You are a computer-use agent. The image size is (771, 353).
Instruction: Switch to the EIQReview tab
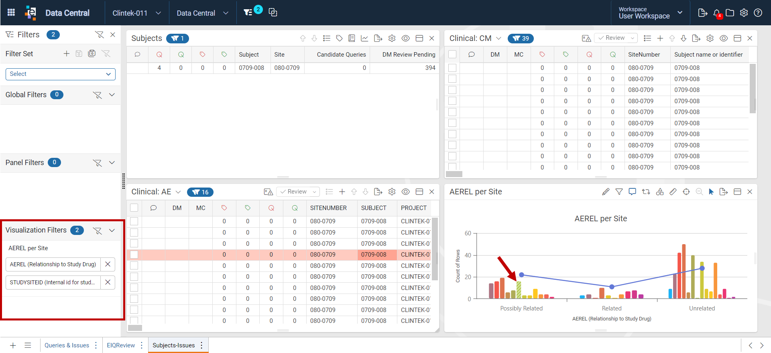click(121, 345)
